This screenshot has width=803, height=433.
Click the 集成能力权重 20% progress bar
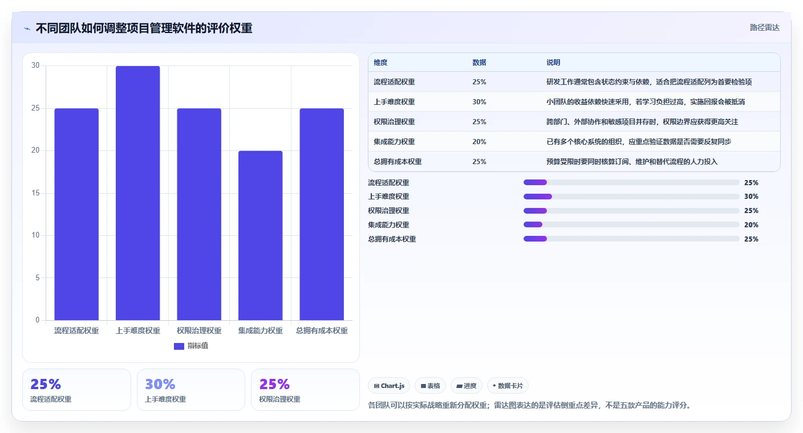point(631,224)
